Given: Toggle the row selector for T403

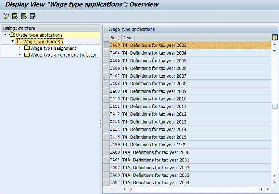Looking at the screenshot, I should [x=106, y=45].
